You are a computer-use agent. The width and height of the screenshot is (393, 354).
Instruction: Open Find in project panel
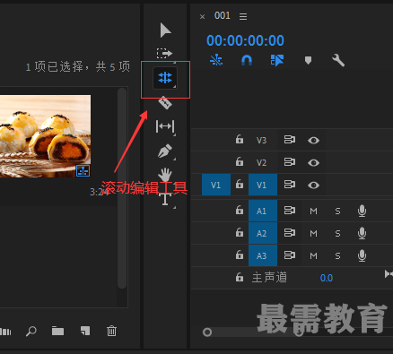tap(31, 331)
